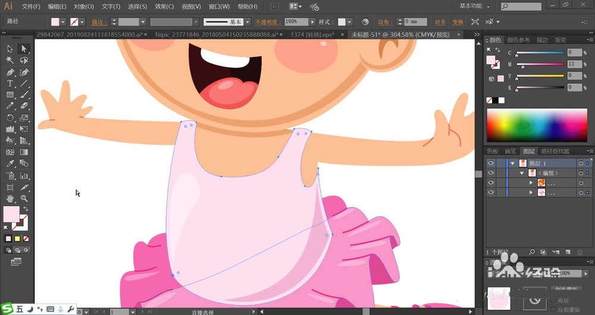Select the Scale tool
Viewport: 595px width, 315px height.
pyautogui.click(x=24, y=118)
